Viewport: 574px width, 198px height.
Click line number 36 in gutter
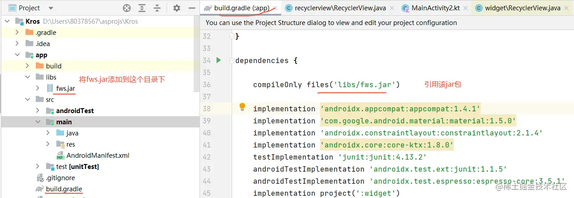pyautogui.click(x=206, y=84)
